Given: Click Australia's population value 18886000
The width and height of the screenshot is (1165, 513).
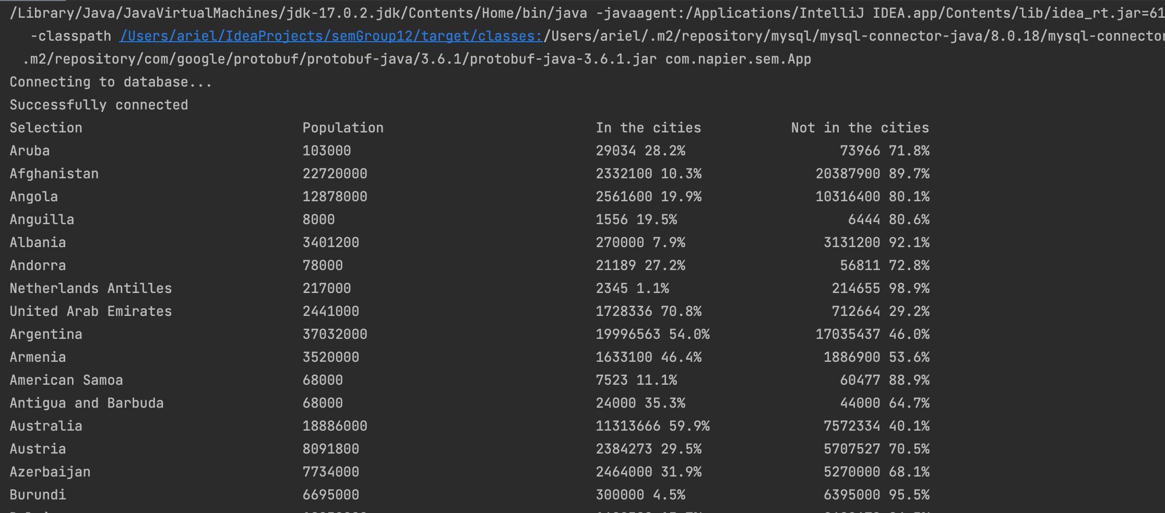Looking at the screenshot, I should coord(335,426).
